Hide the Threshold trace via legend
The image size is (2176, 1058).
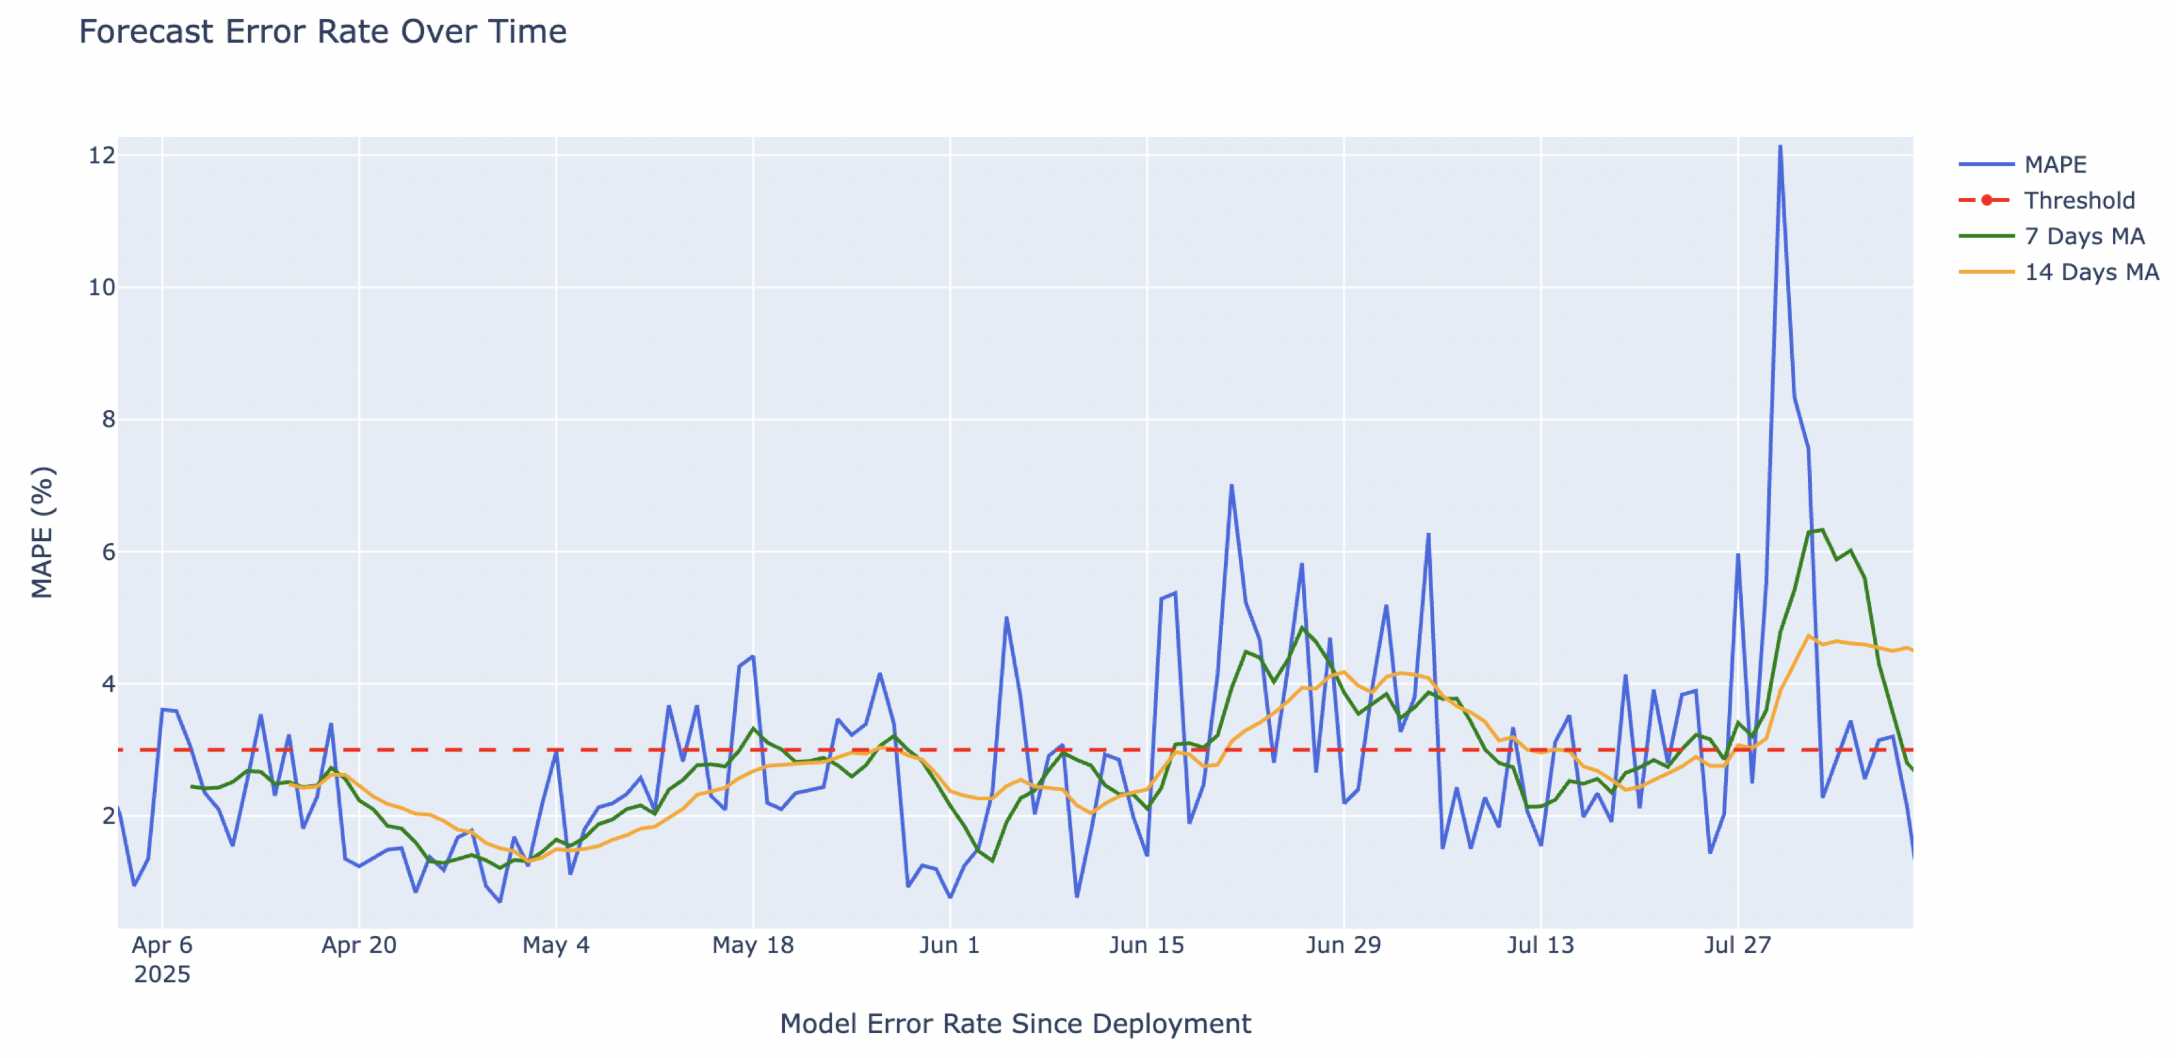[2078, 200]
